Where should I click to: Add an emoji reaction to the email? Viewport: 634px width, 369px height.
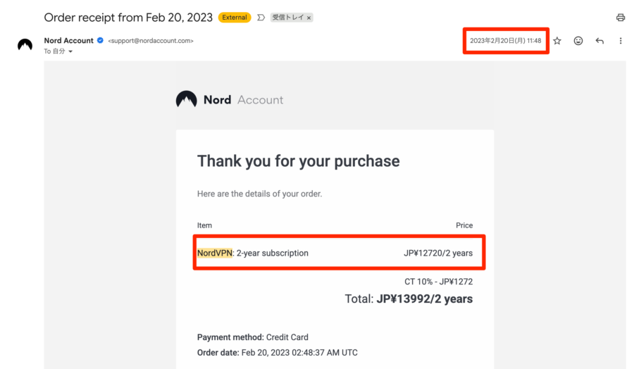click(578, 41)
